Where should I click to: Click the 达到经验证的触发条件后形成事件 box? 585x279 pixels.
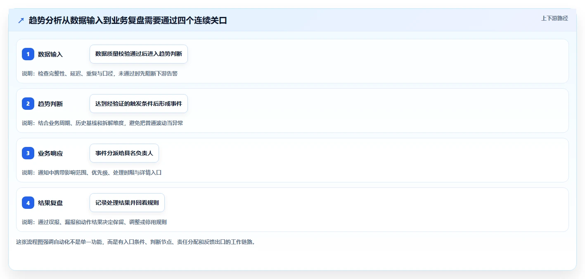click(139, 104)
